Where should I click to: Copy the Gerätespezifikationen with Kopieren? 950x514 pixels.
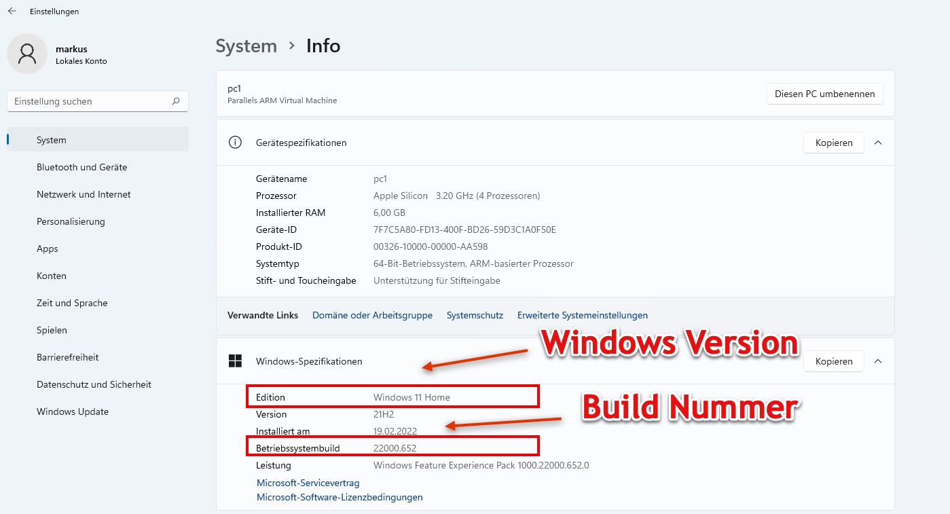tap(833, 143)
